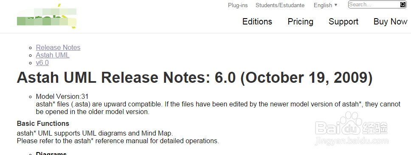The height and width of the screenshot is (155, 411).
Task: Click the search magnifier icon
Action: 403,5
